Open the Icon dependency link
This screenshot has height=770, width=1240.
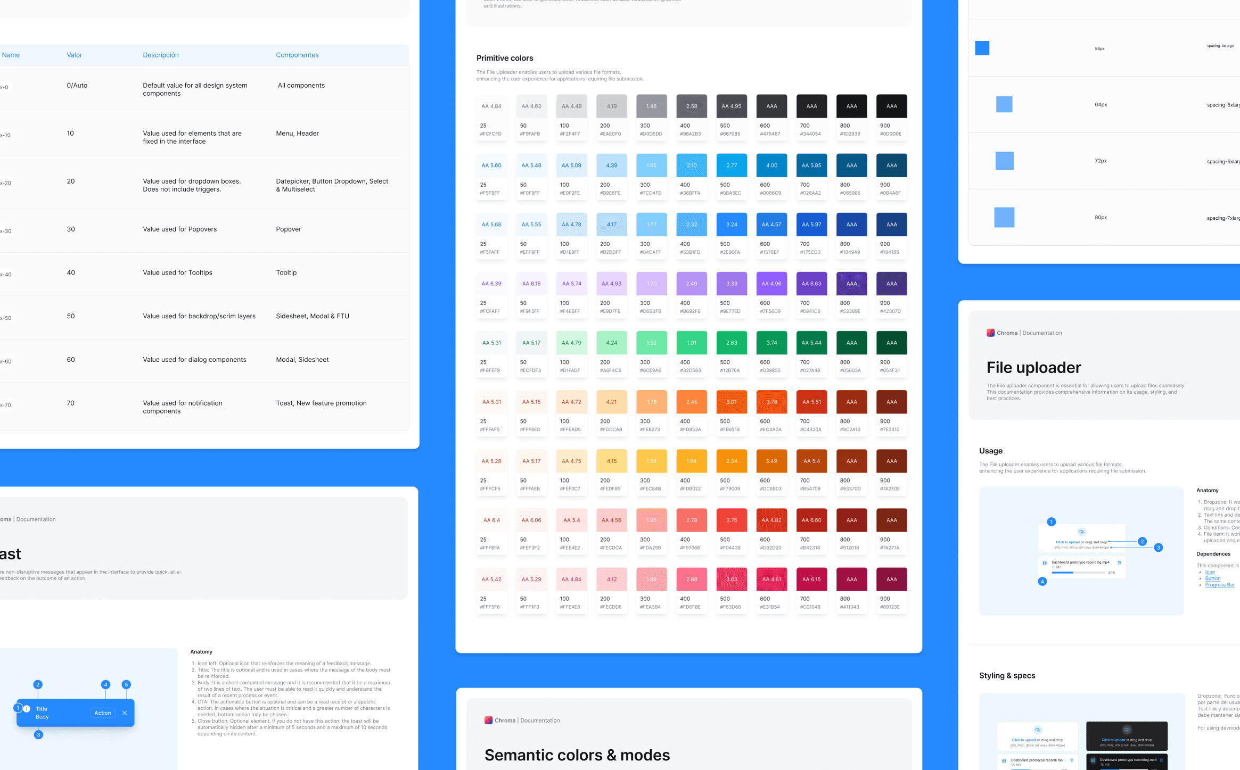click(x=1210, y=572)
